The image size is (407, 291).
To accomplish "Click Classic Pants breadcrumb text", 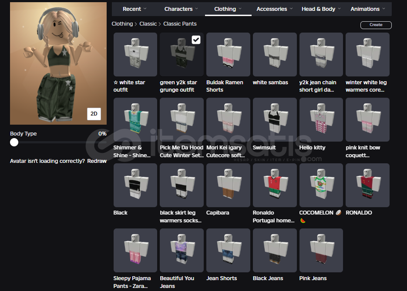I will tap(180, 24).
